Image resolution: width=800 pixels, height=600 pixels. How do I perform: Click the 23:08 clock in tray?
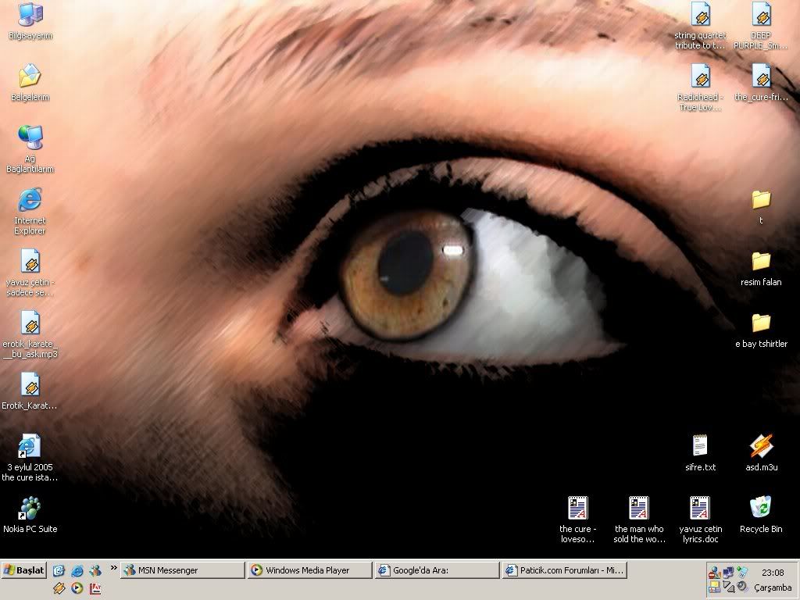tap(773, 573)
